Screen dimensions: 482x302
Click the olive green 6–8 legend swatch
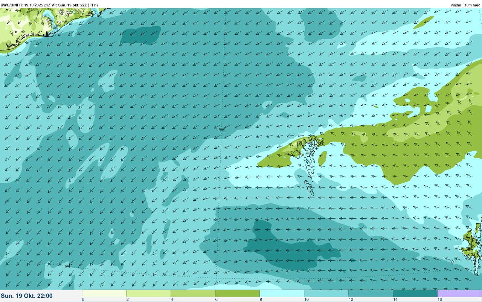tap(238, 293)
